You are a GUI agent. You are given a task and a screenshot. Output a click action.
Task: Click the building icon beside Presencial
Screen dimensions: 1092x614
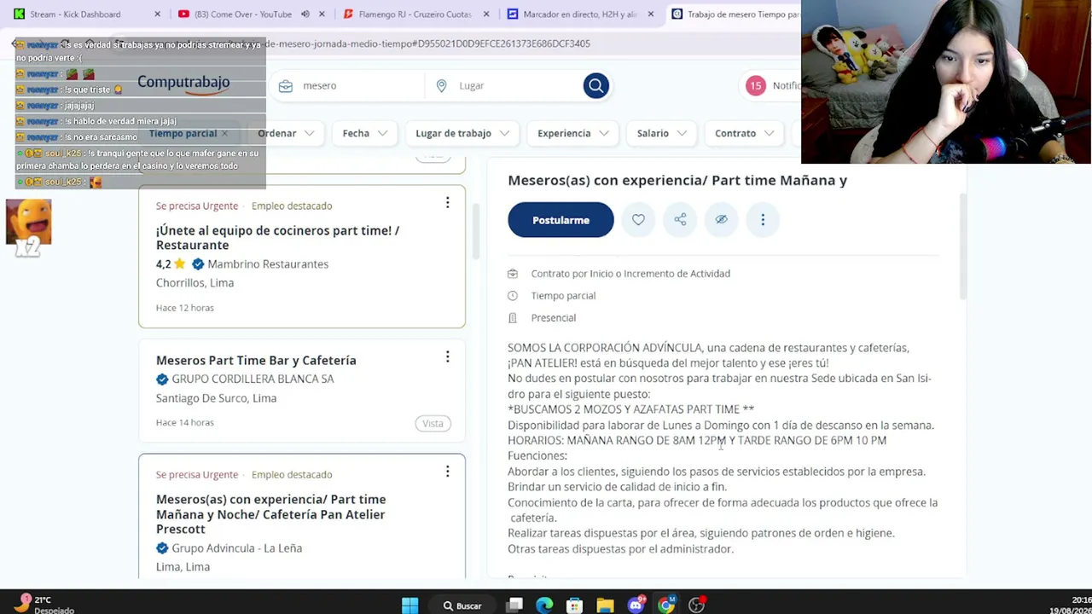512,318
